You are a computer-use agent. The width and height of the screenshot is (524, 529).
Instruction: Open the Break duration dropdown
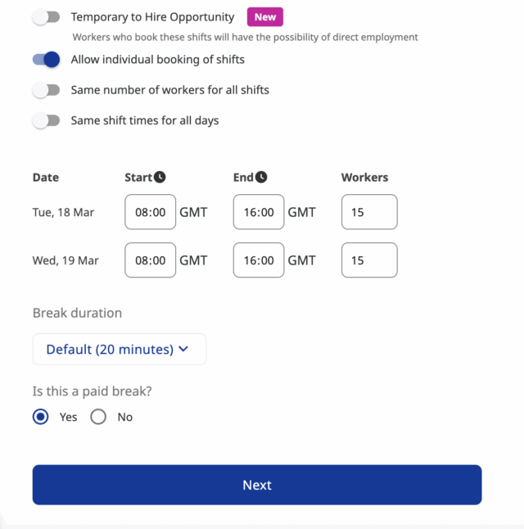coord(120,349)
